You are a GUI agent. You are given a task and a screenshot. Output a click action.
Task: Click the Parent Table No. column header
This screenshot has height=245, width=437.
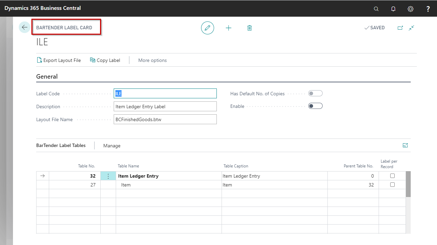358,166
